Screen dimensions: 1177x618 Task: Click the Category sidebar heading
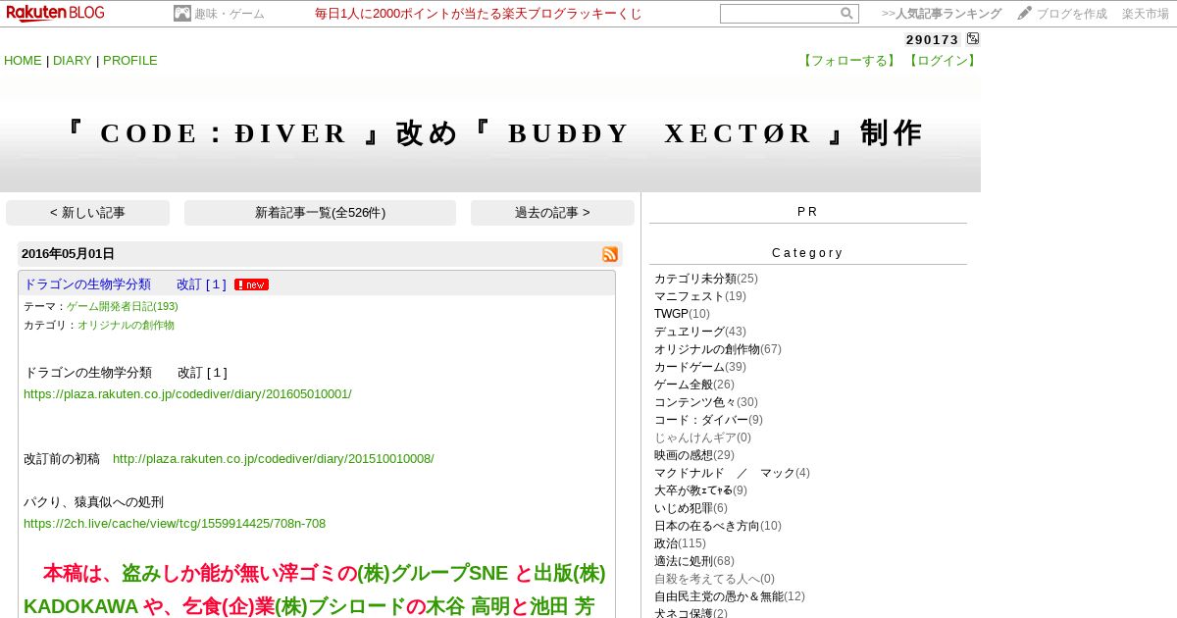tap(808, 253)
